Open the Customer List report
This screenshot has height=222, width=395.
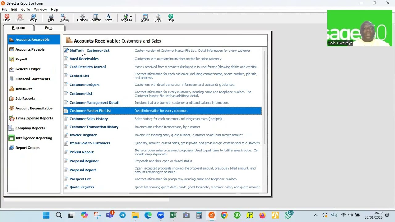point(81,93)
